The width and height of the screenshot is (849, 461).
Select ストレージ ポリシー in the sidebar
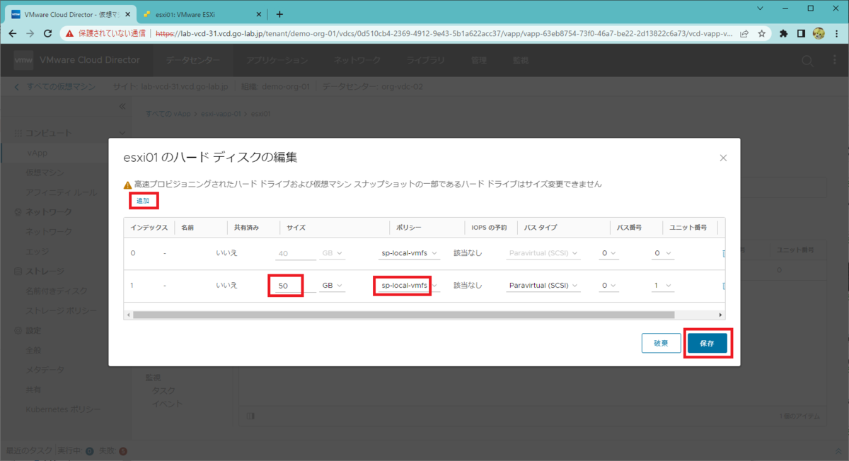pos(62,310)
